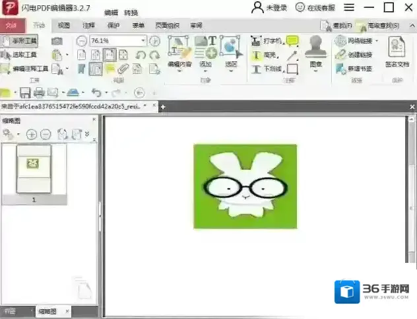
Task: Toggle the create link (创建链接) tool
Action: [x=360, y=55]
